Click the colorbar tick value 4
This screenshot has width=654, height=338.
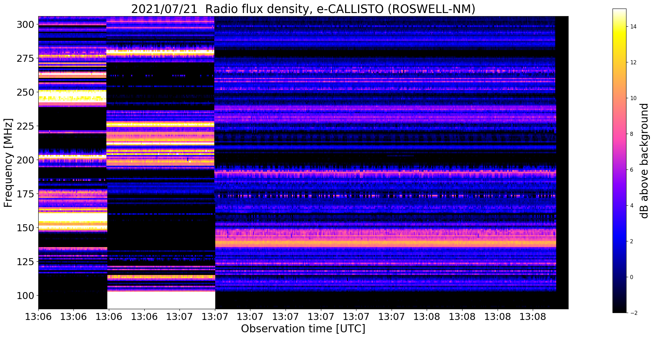point(632,206)
